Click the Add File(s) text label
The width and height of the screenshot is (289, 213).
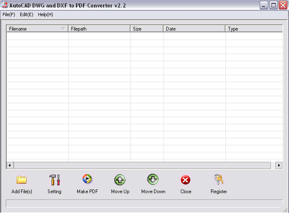click(22, 192)
